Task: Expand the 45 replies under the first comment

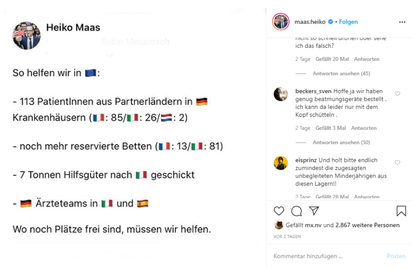Action: pyautogui.click(x=342, y=73)
